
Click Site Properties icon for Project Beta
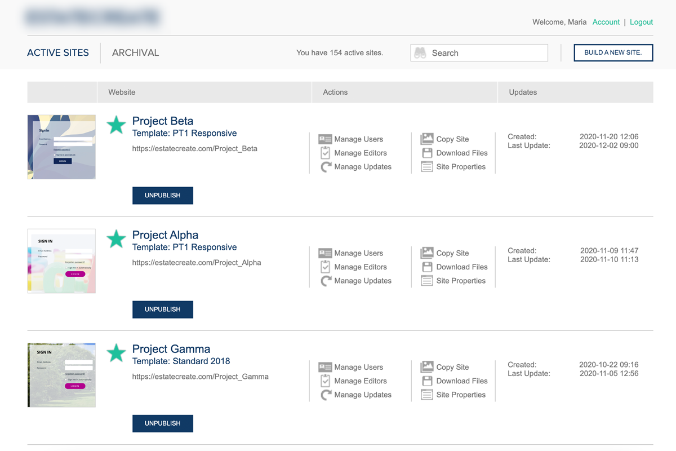[427, 167]
